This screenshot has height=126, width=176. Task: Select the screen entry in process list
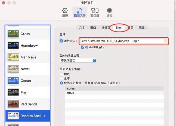(114, 89)
